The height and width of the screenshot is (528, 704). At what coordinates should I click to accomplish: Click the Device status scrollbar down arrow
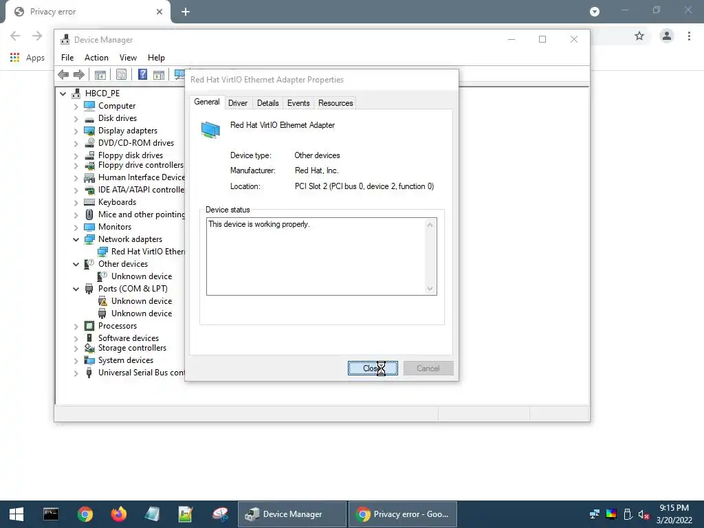(x=430, y=288)
